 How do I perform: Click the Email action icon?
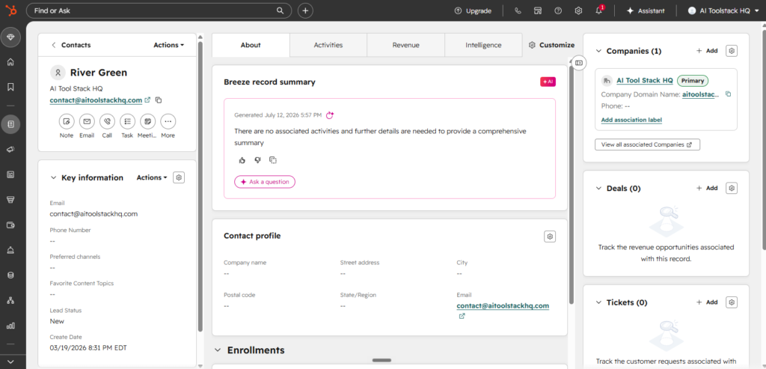[87, 121]
